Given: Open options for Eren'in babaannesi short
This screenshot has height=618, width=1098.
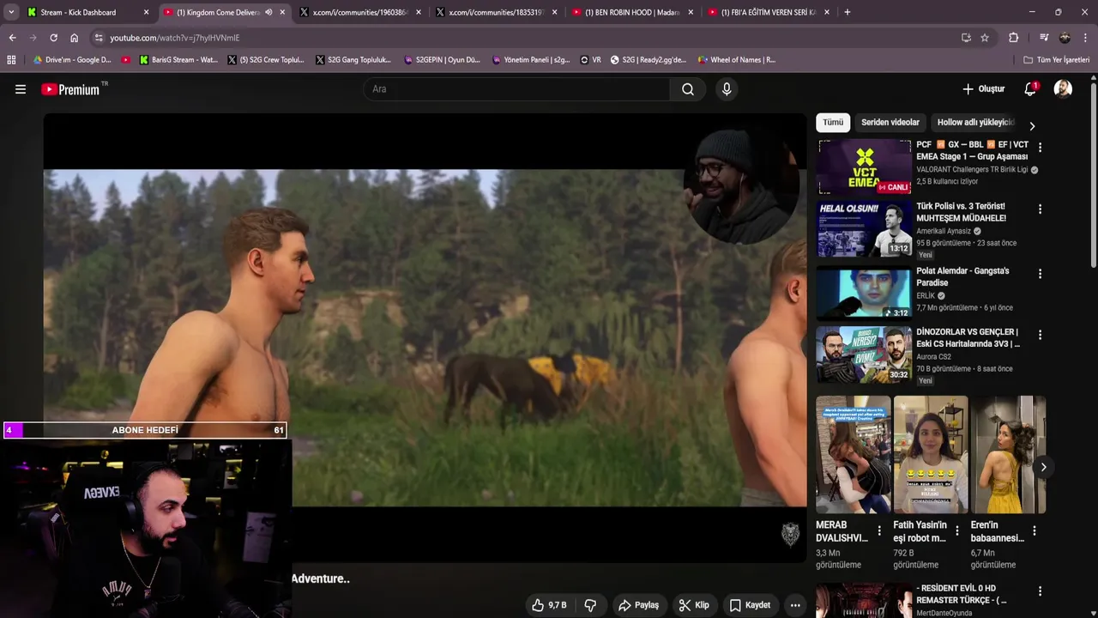Looking at the screenshot, I should click(1034, 531).
